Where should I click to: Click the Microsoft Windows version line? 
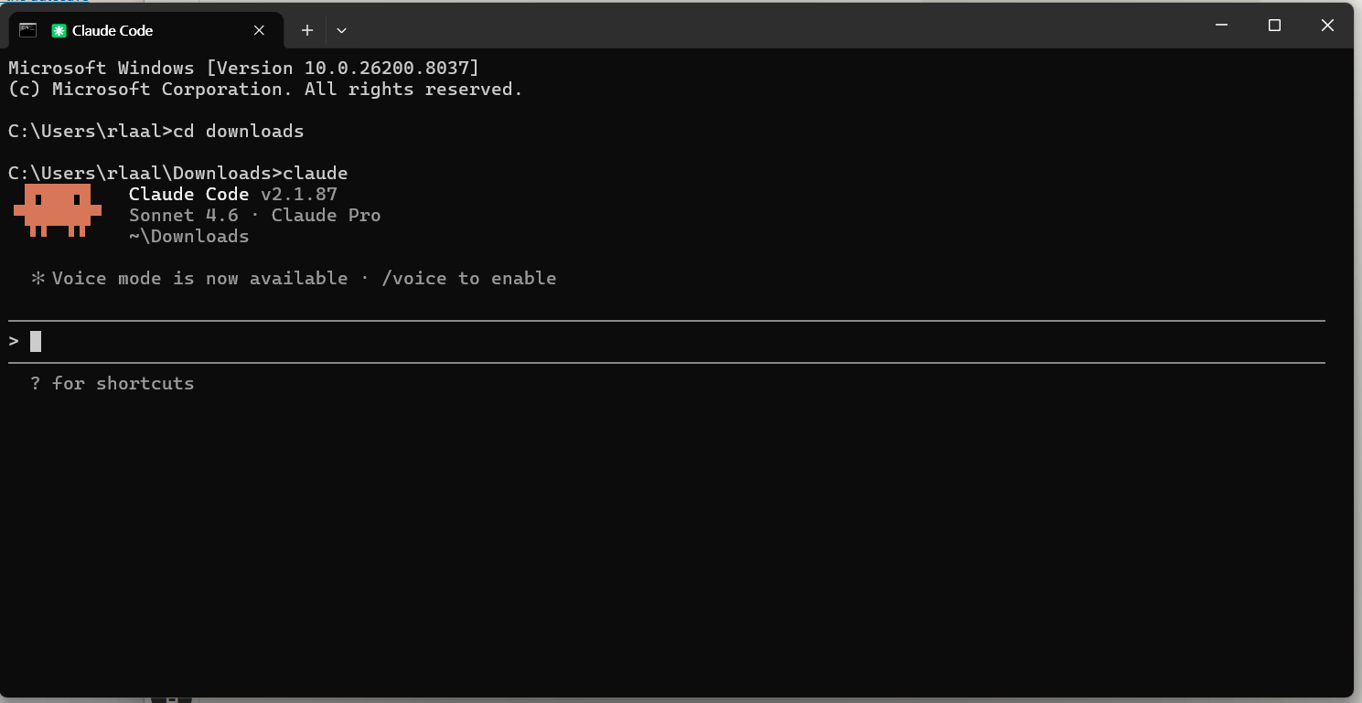243,68
